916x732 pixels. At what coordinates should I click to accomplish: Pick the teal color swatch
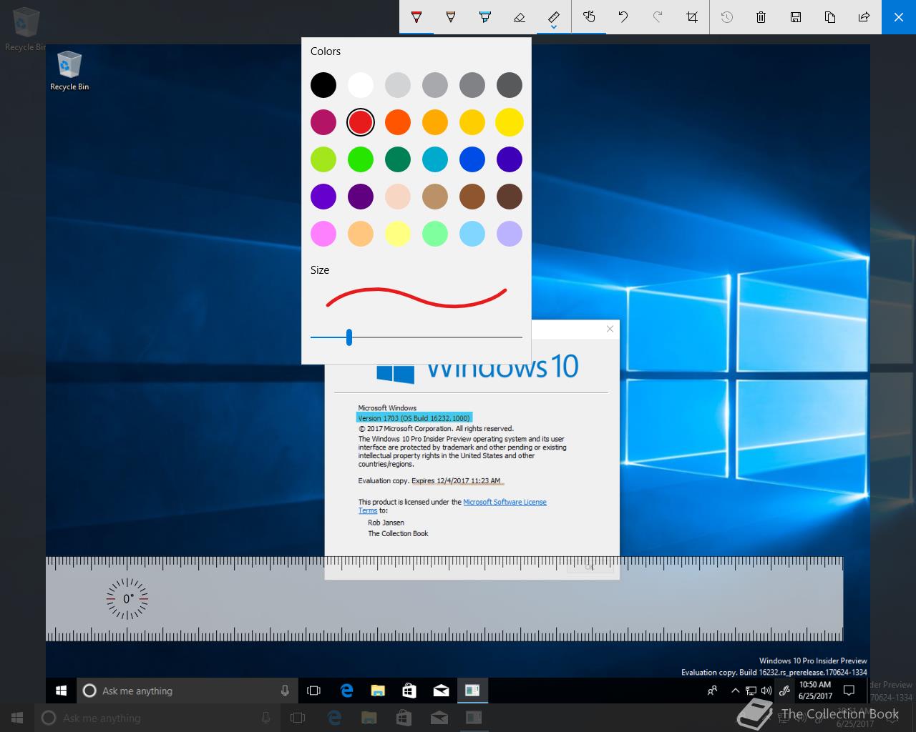[x=435, y=159]
